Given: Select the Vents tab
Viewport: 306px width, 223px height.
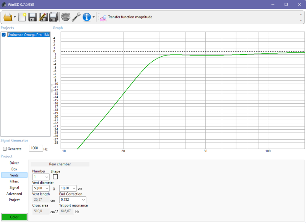Looking at the screenshot, I should point(14,175).
